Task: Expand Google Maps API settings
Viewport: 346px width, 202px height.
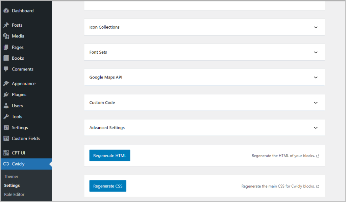Action: tap(316, 77)
